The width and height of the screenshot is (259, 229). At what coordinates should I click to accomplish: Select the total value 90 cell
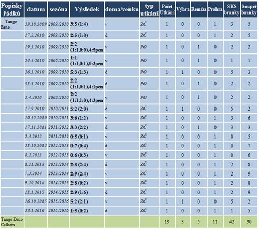click(249, 222)
